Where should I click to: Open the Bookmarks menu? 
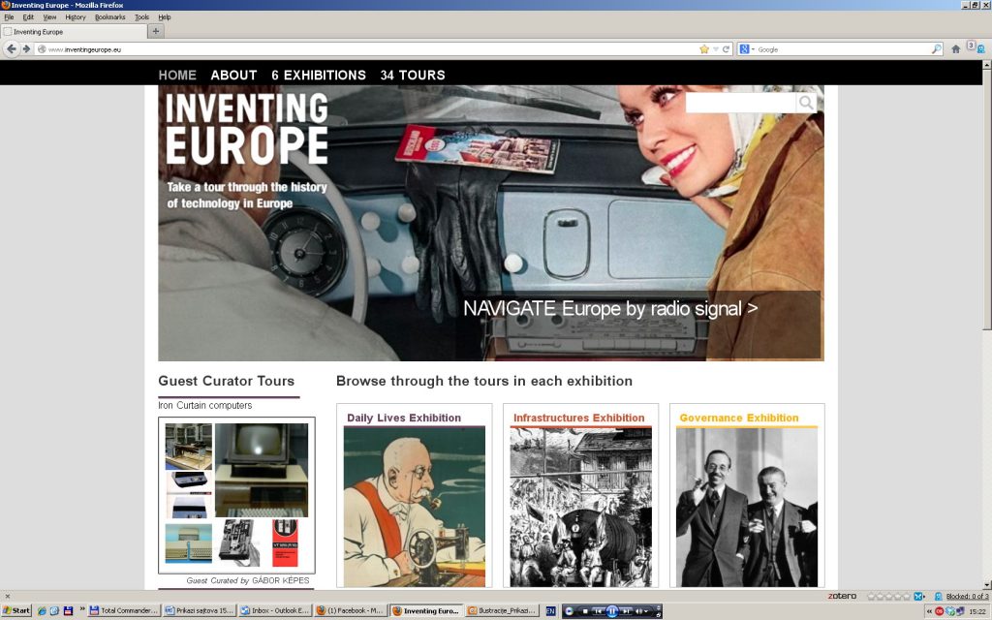point(109,17)
